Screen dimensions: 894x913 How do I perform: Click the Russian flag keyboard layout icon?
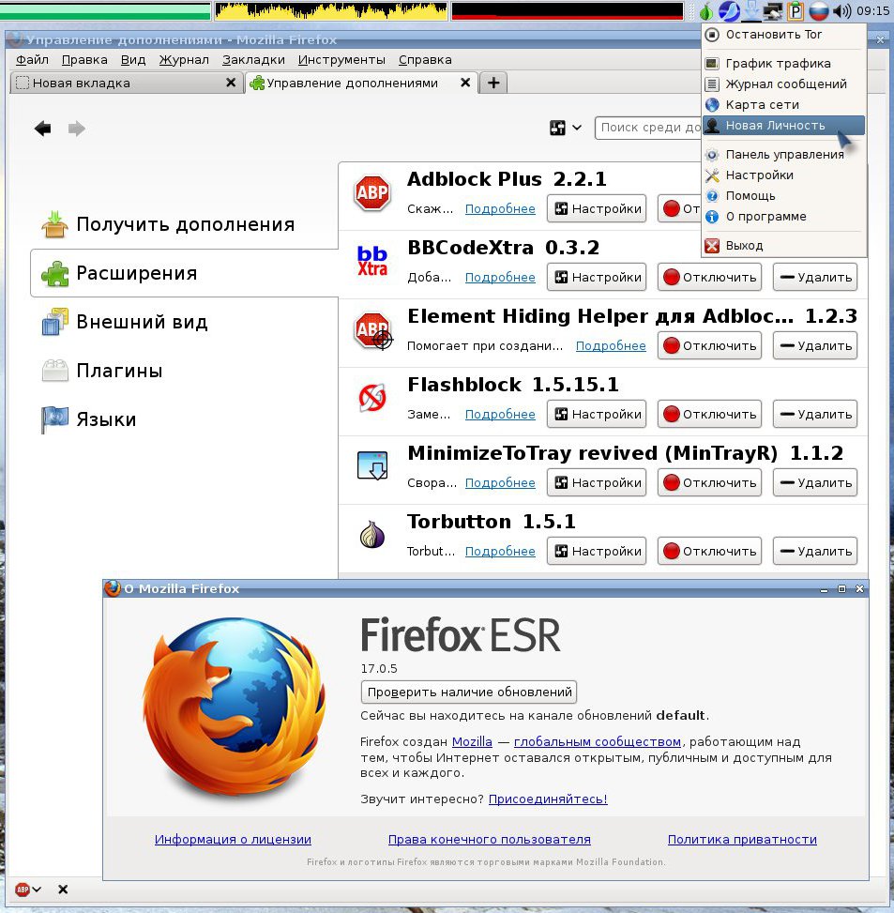[819, 10]
